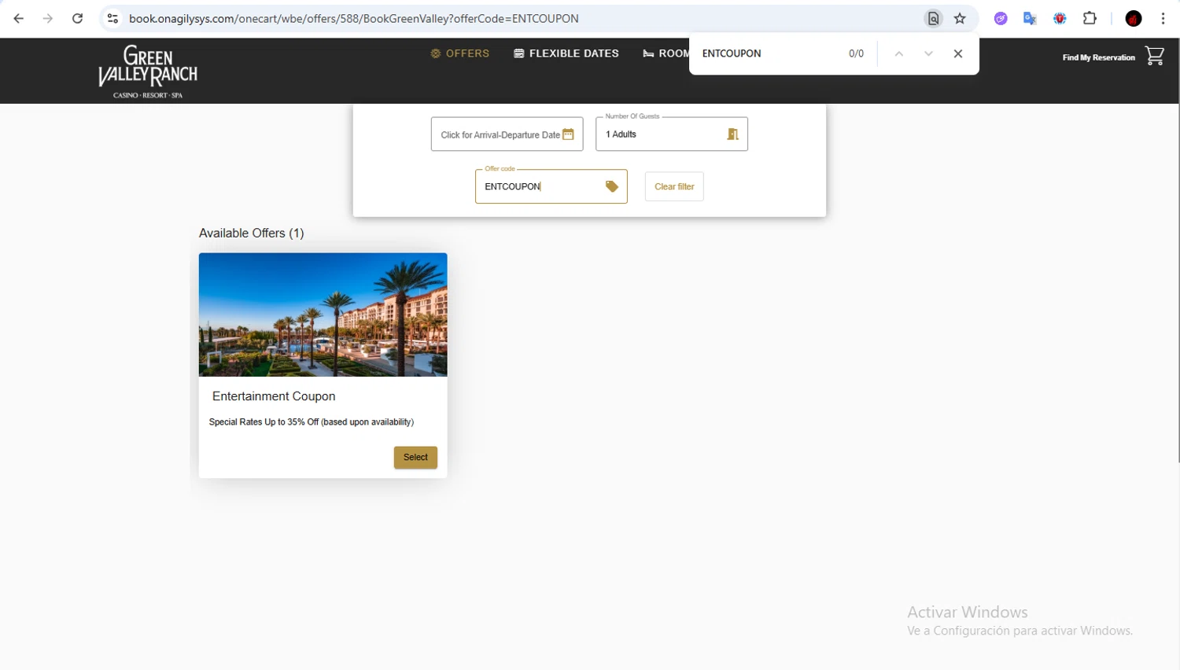
Task: Go back to the previous page
Action: pyautogui.click(x=19, y=18)
